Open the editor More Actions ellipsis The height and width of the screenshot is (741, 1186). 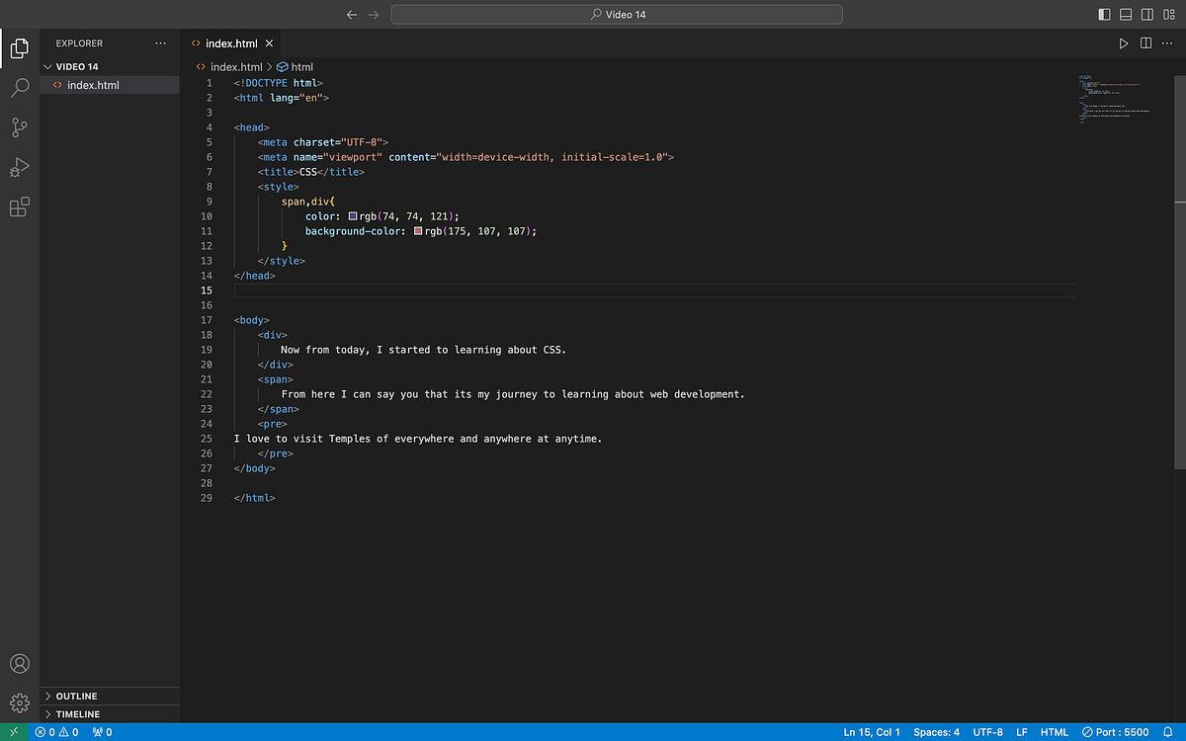(1168, 43)
